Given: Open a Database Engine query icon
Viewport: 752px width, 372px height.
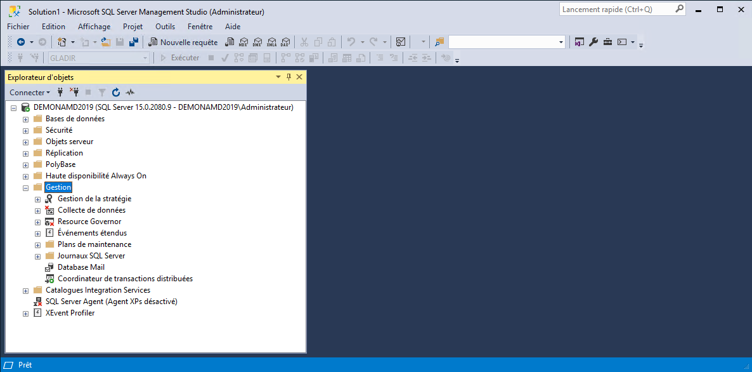Looking at the screenshot, I should coord(230,43).
